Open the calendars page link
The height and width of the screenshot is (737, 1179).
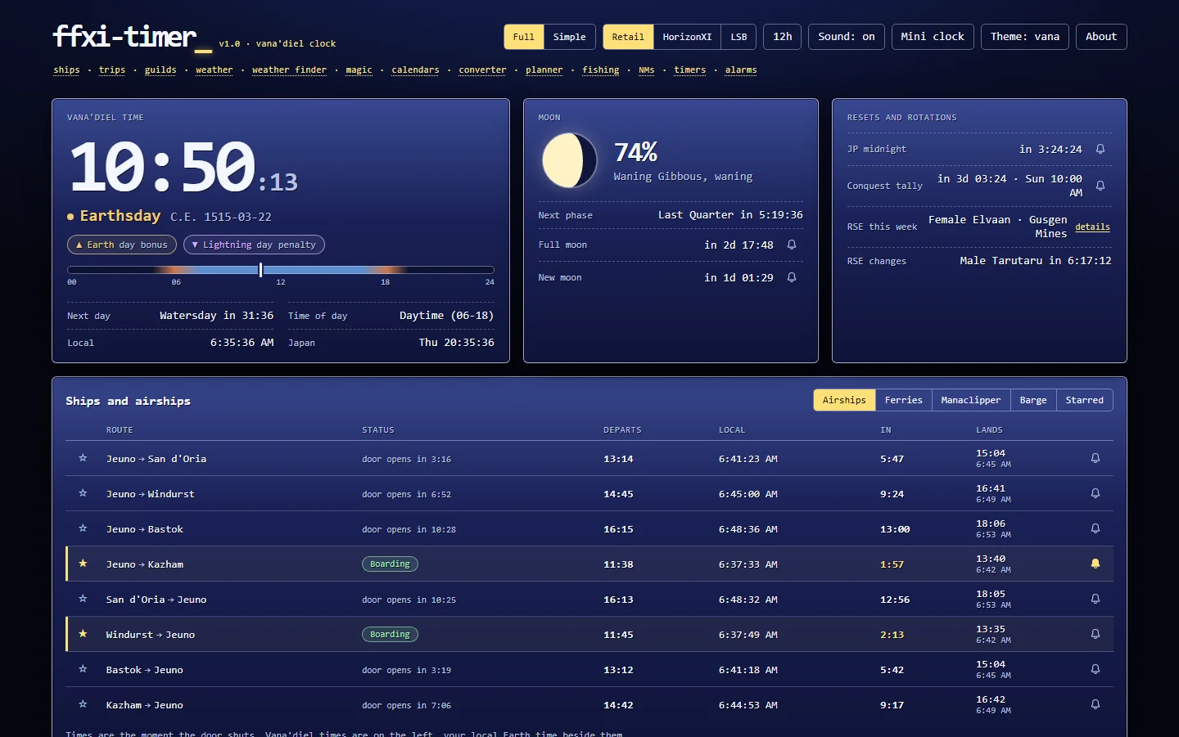point(415,70)
